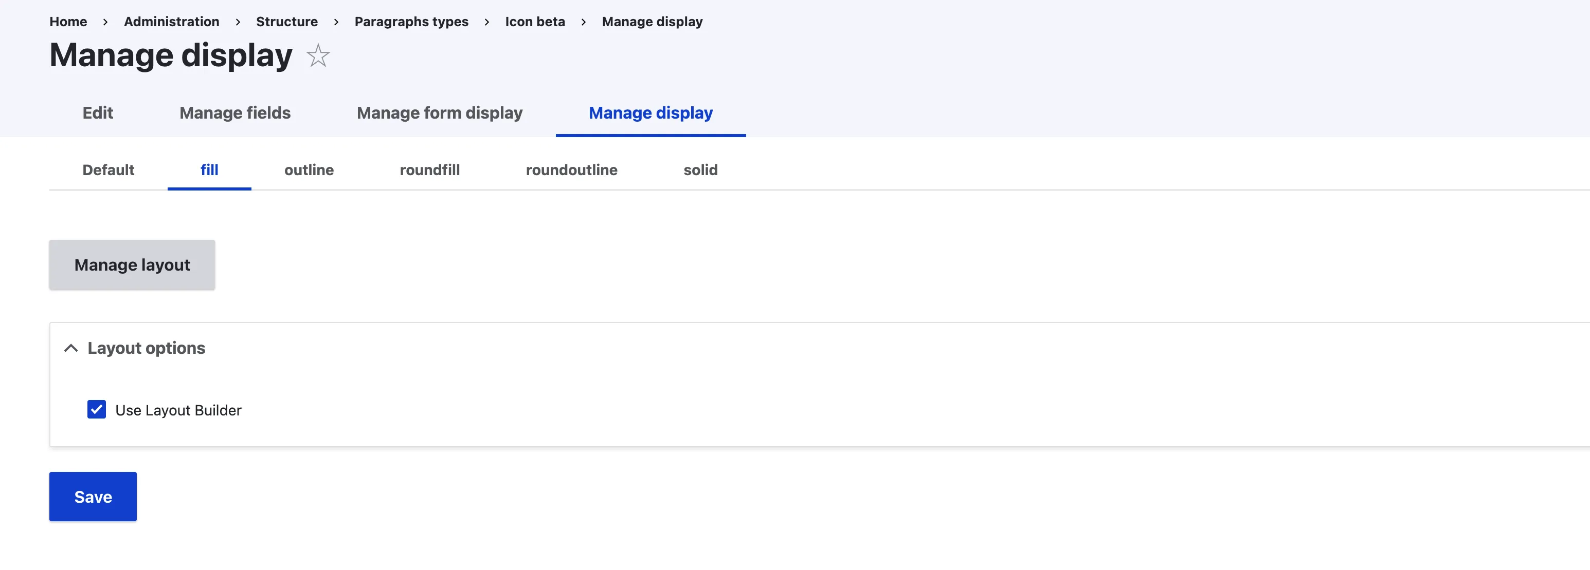Select the fill view mode tab
Screen dimensions: 1590x570
point(209,170)
